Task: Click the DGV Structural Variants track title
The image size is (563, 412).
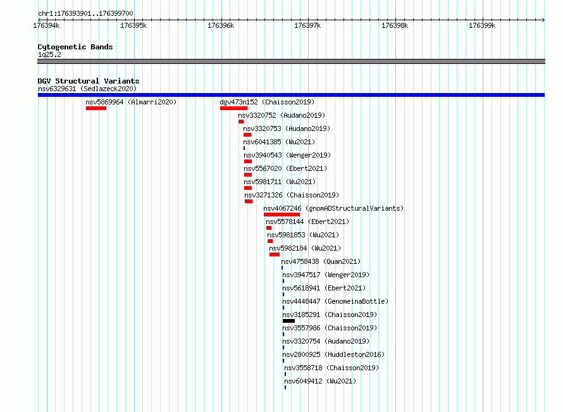Action: (x=89, y=81)
